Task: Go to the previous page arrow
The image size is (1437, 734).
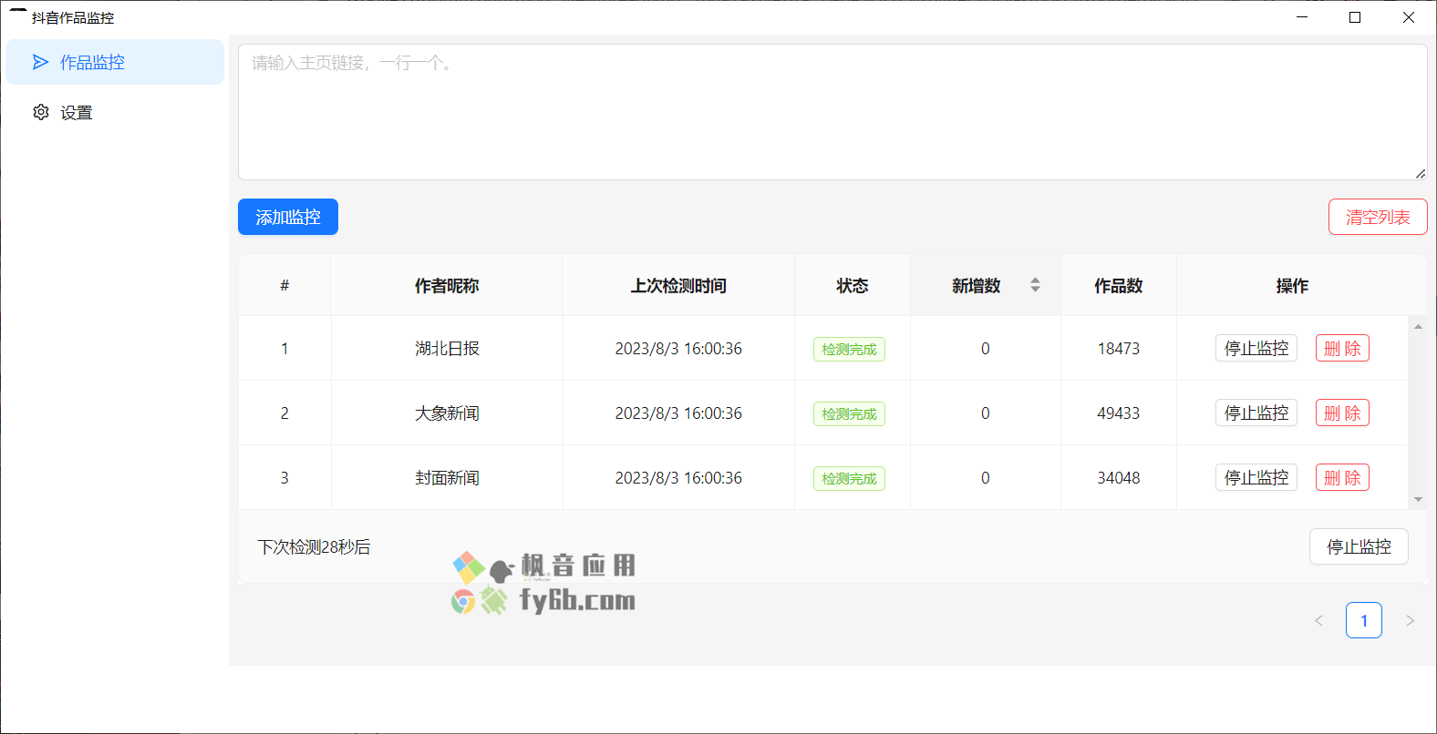Action: 1318,620
